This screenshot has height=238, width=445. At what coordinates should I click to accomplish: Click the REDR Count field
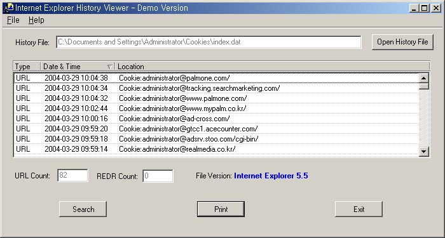(158, 176)
